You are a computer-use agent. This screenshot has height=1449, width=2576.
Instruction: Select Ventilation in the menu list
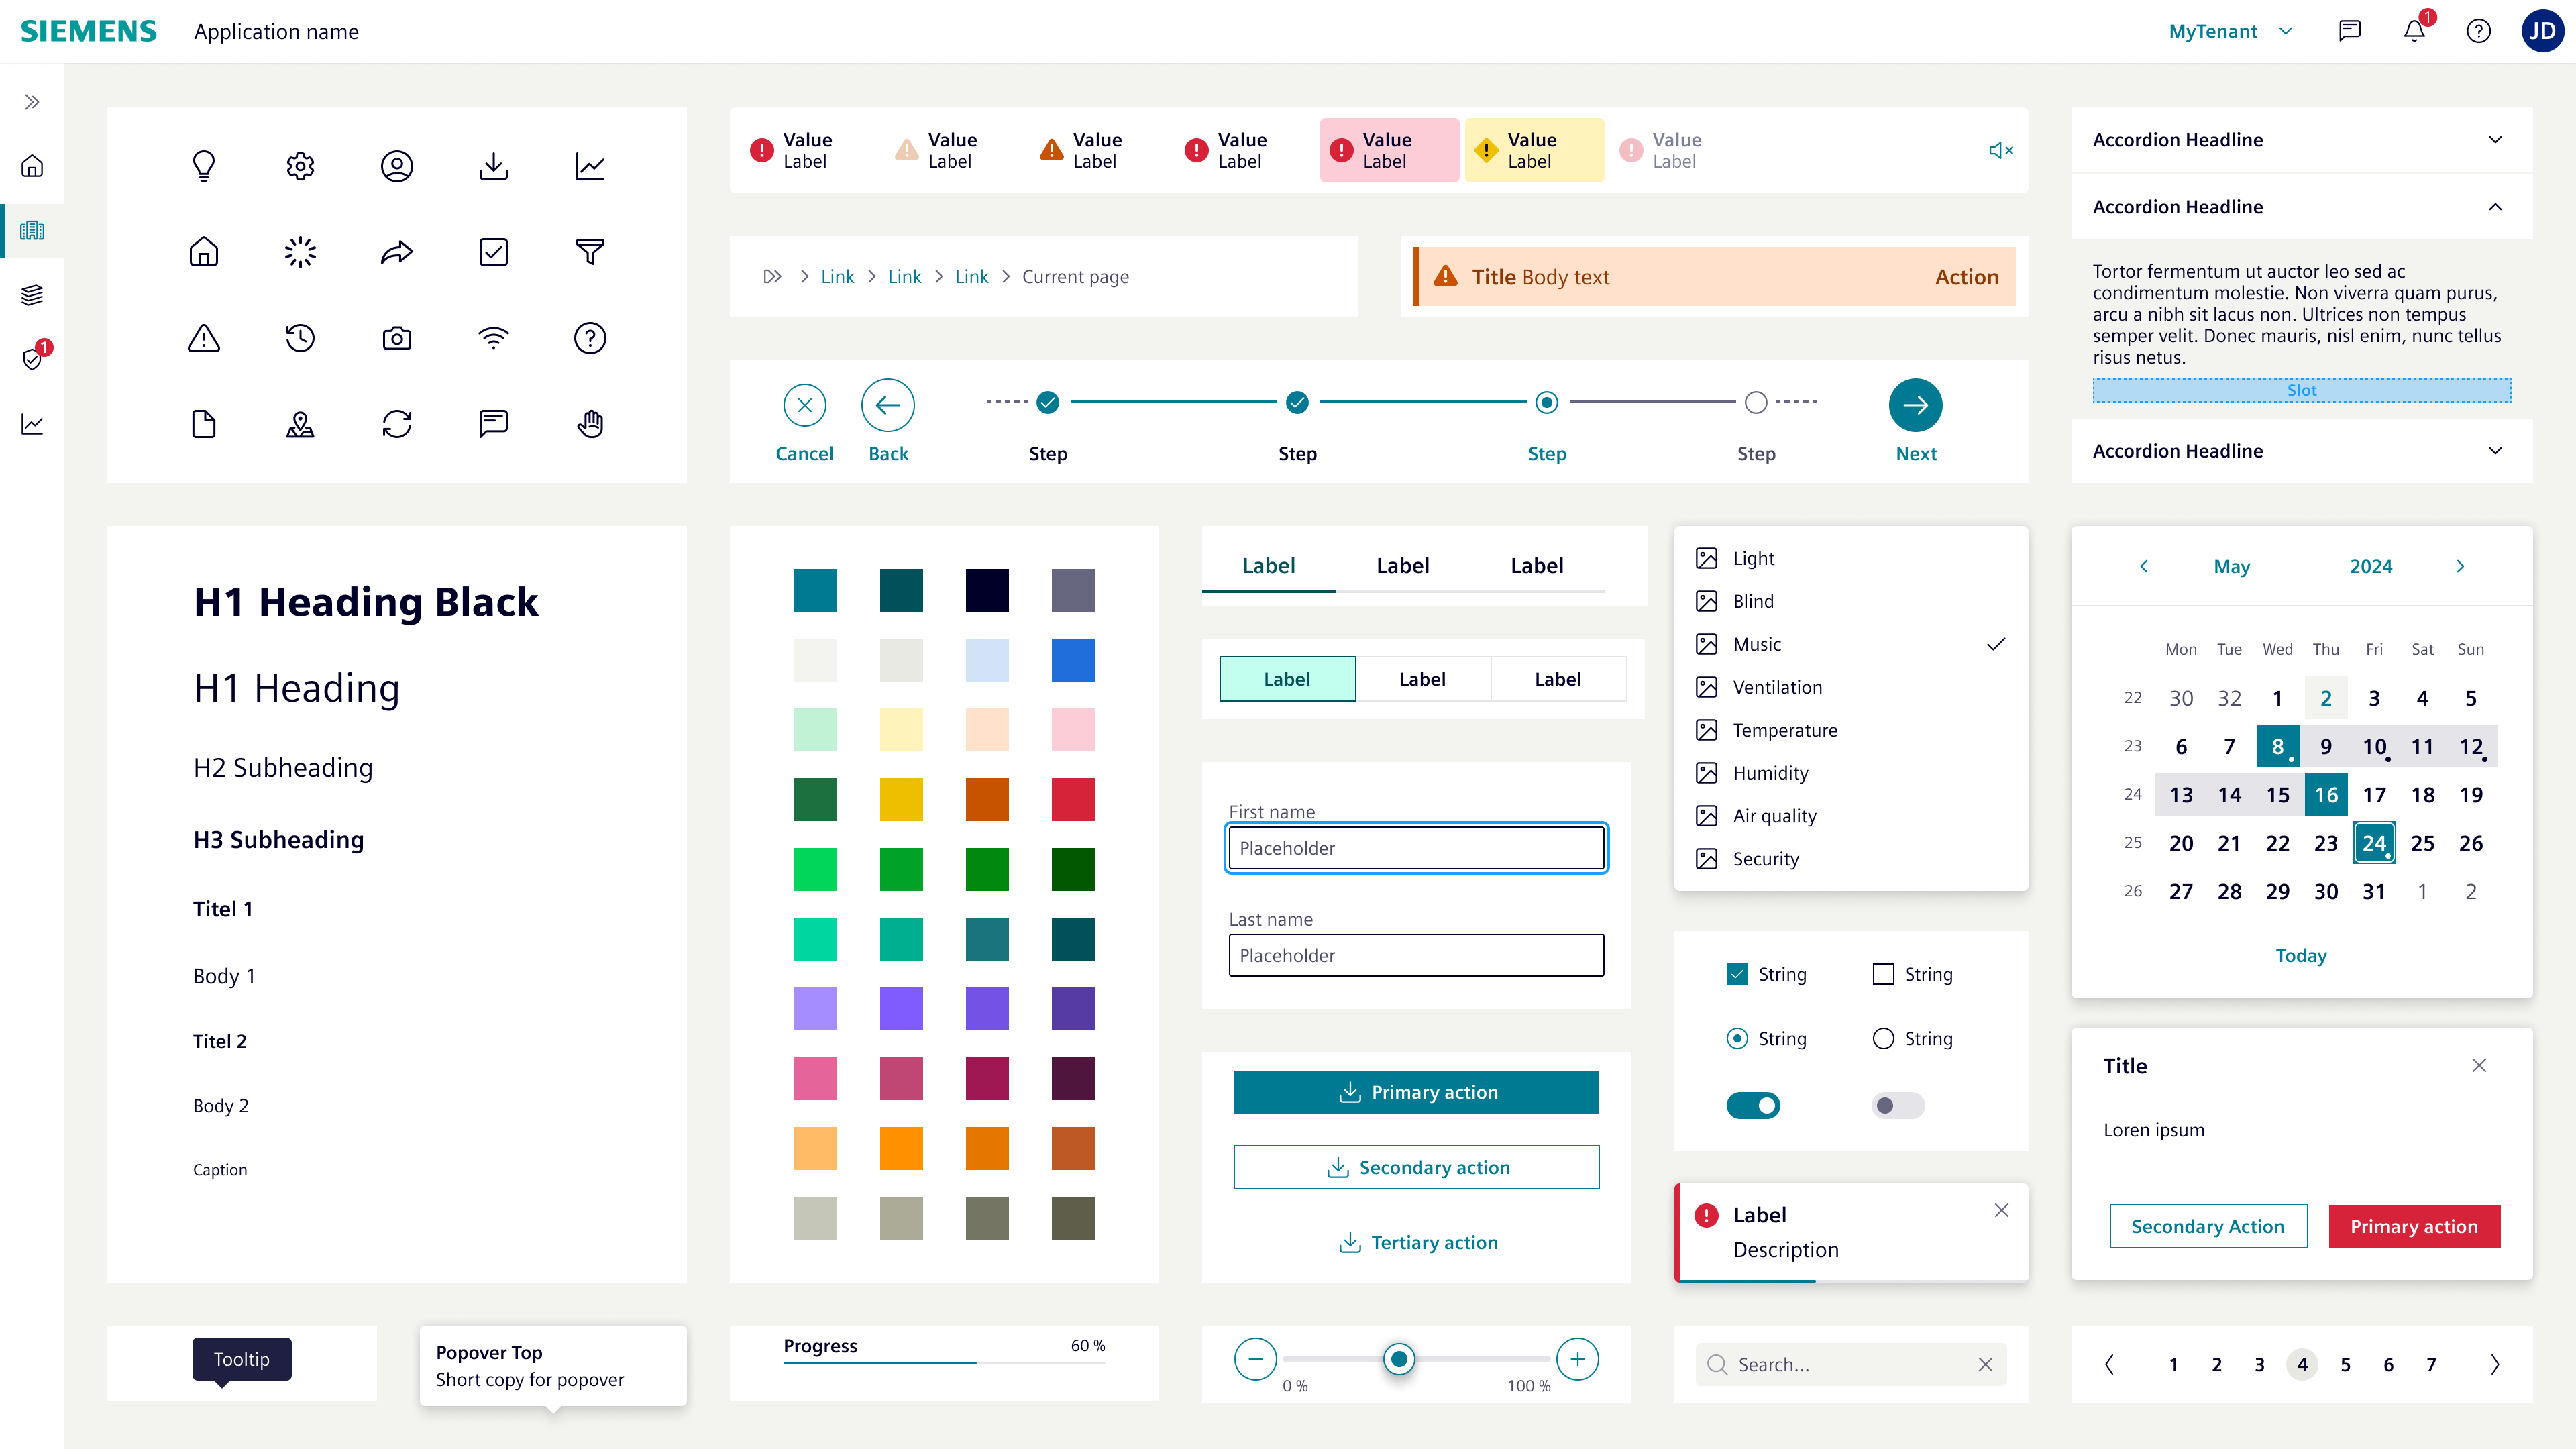point(1777,687)
